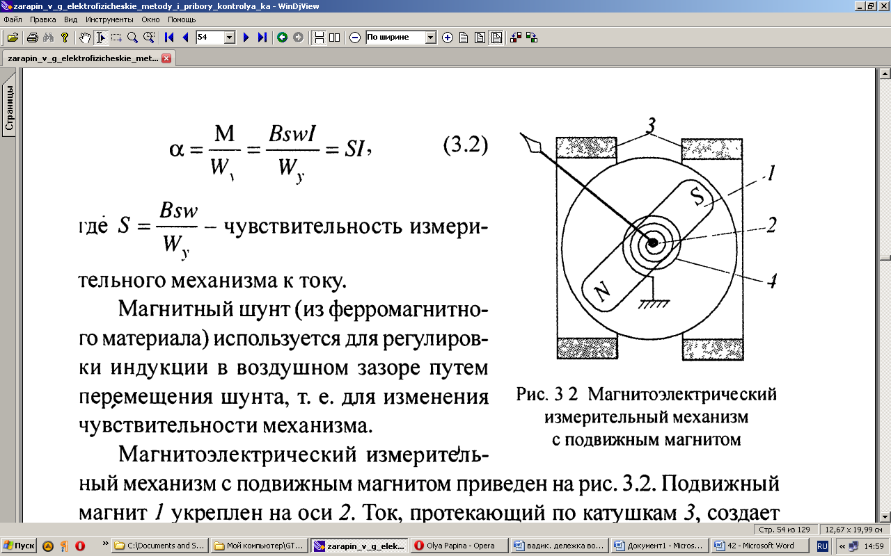Open the Правка menu
Viewport: 891px width, 556px height.
pyautogui.click(x=42, y=19)
